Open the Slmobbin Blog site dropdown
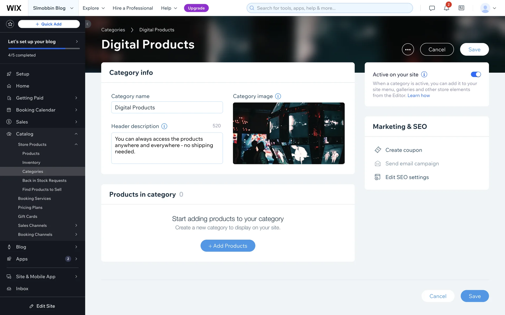Screen dimensions: 505x315 53,8
